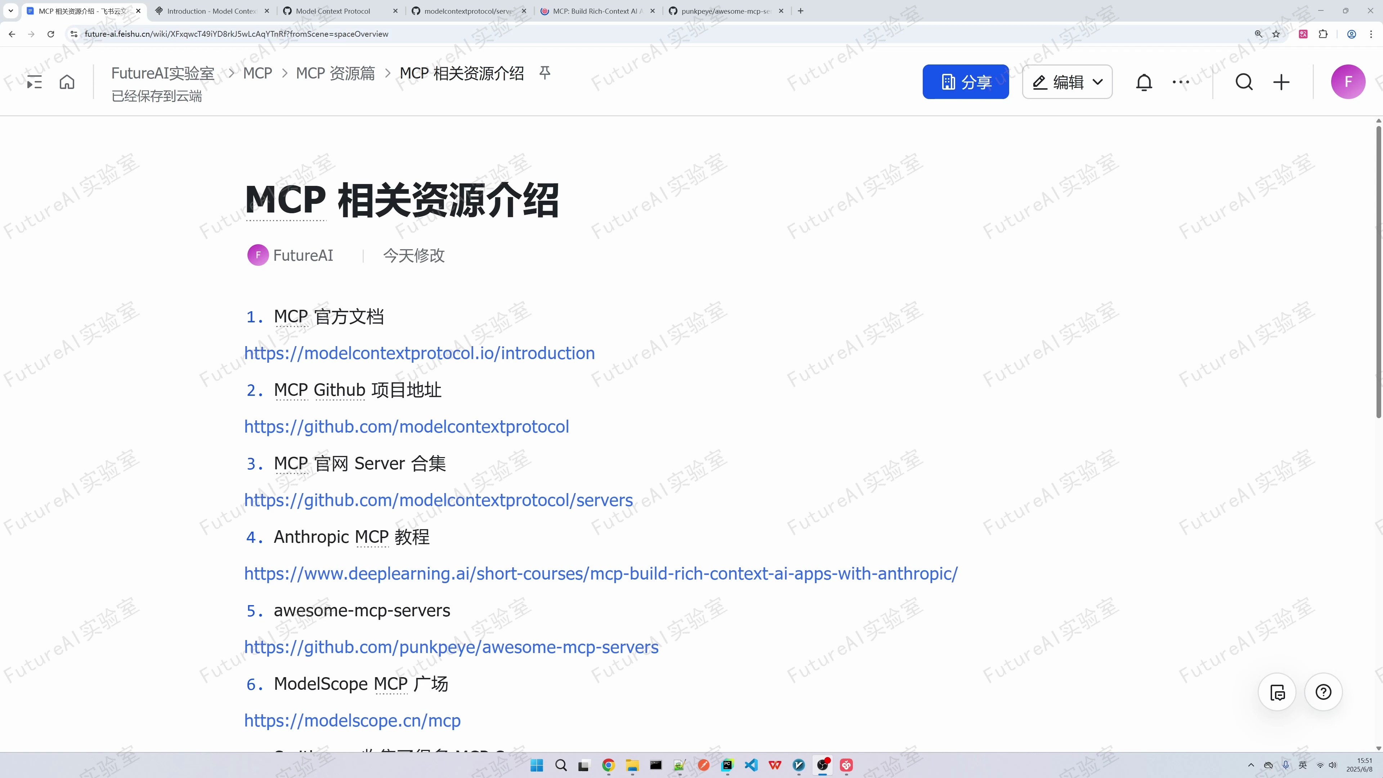Open the Feishu home icon
Screen dimensions: 1383x778
pos(67,82)
